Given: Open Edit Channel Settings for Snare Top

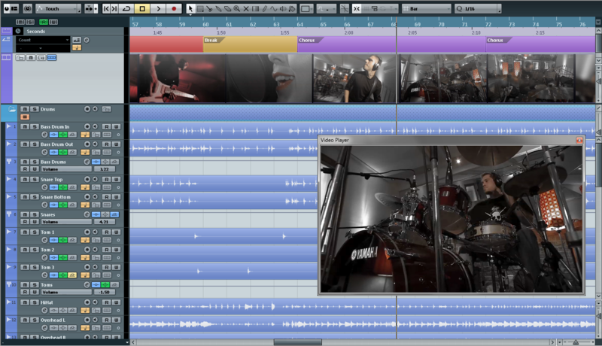Looking at the screenshot, I should click(44, 187).
